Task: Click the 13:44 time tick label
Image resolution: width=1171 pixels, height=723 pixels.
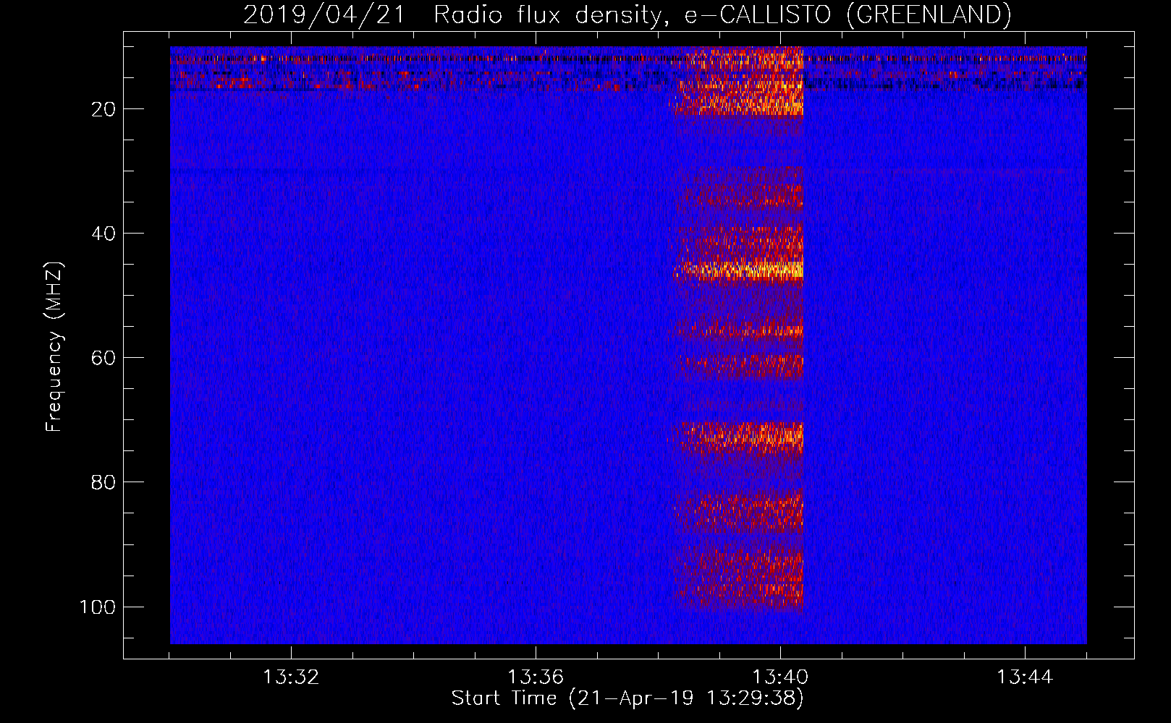Action: click(x=1025, y=677)
